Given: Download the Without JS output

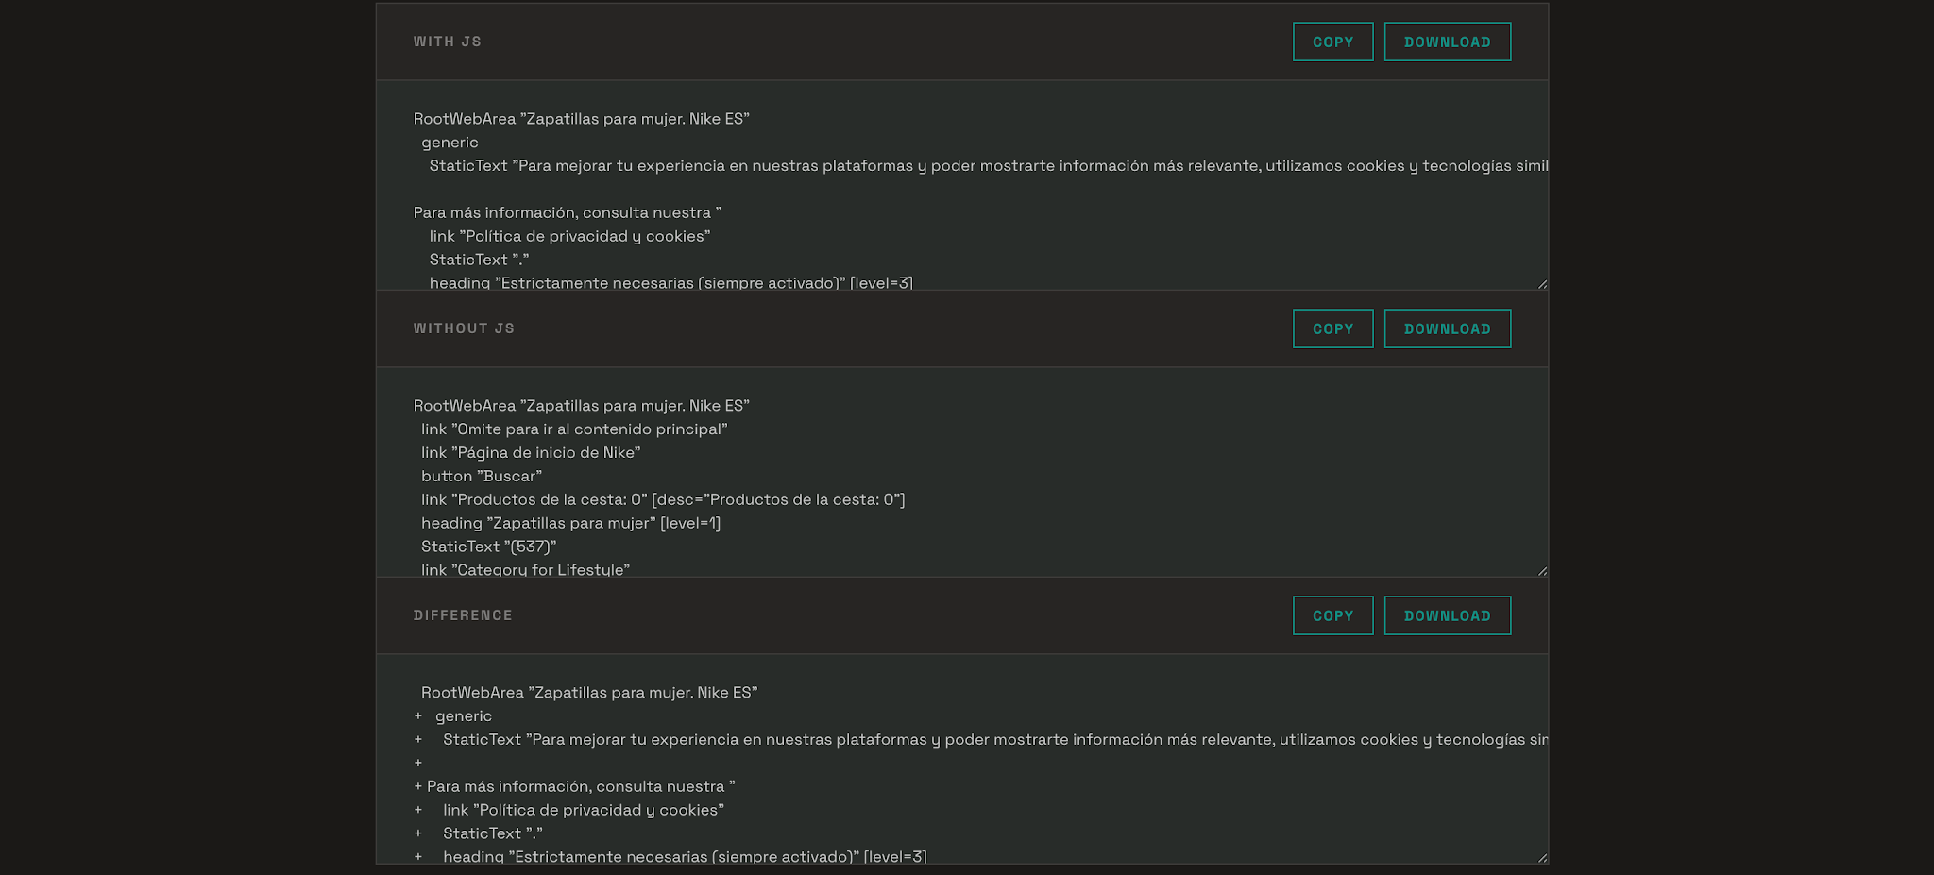Looking at the screenshot, I should click(x=1447, y=328).
